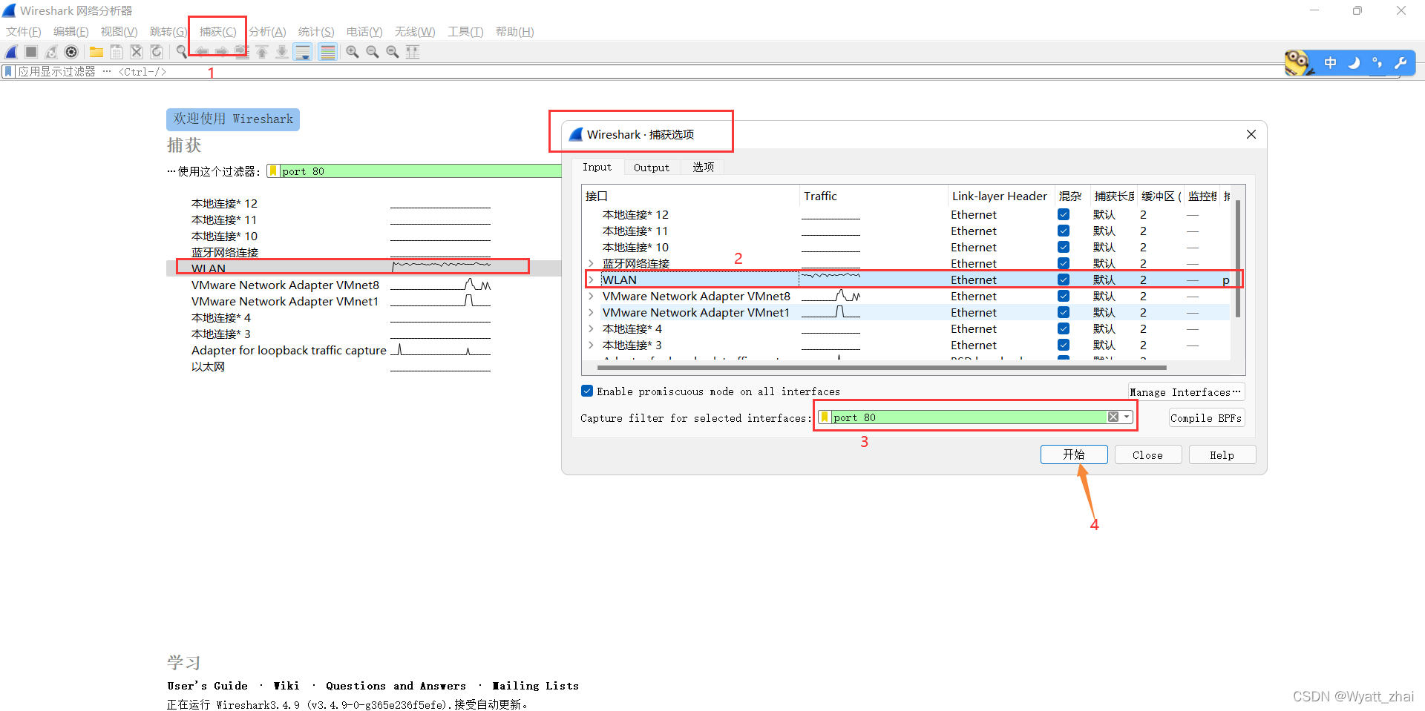Reload the capture file from the toolbar
The width and height of the screenshot is (1425, 711).
(157, 52)
